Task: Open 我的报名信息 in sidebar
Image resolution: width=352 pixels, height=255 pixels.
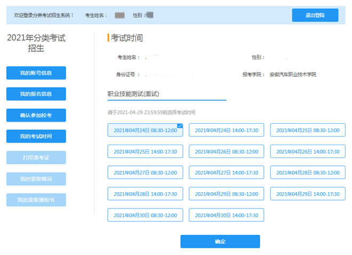Action: pyautogui.click(x=36, y=94)
